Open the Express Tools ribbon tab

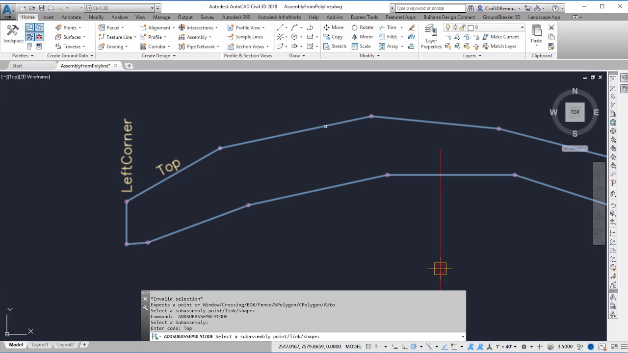coord(365,17)
